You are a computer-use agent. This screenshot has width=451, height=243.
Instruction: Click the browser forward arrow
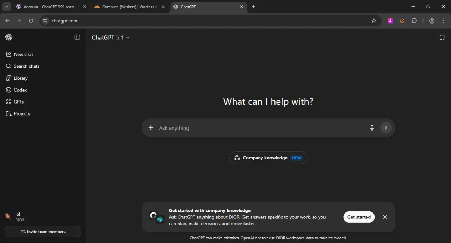[19, 21]
